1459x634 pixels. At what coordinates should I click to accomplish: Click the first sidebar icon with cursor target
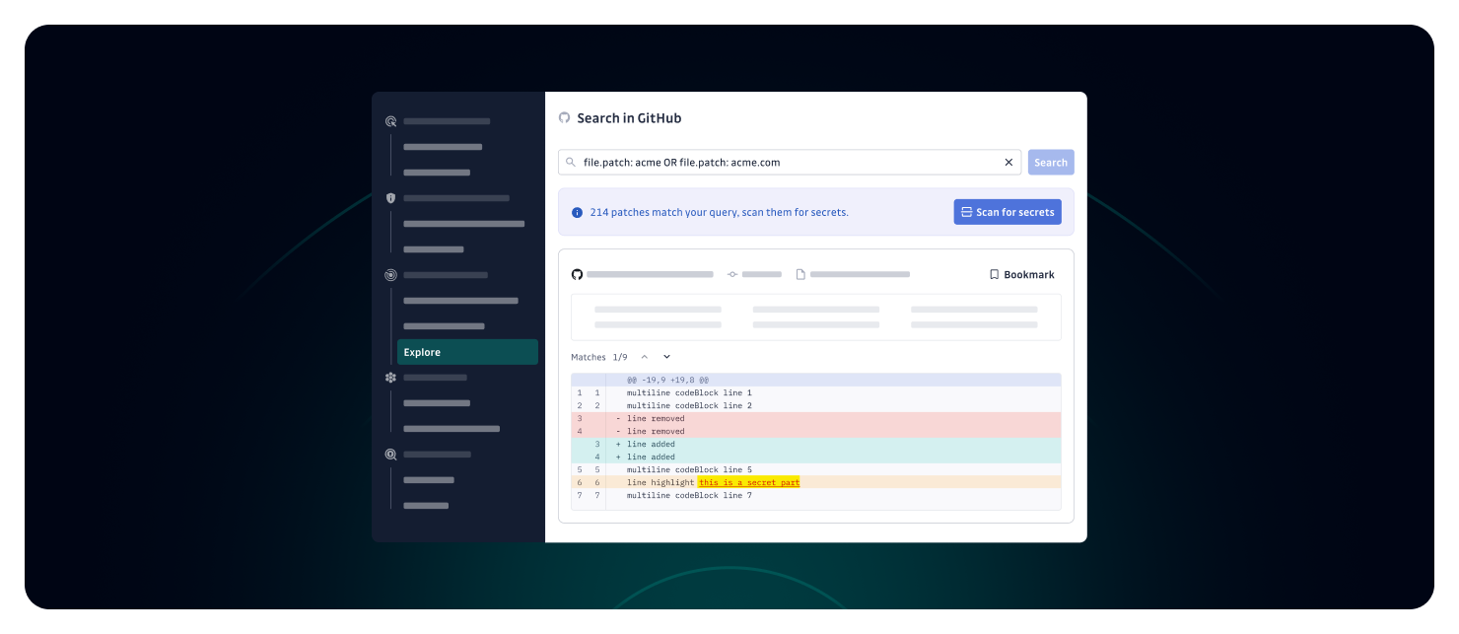pyautogui.click(x=390, y=121)
